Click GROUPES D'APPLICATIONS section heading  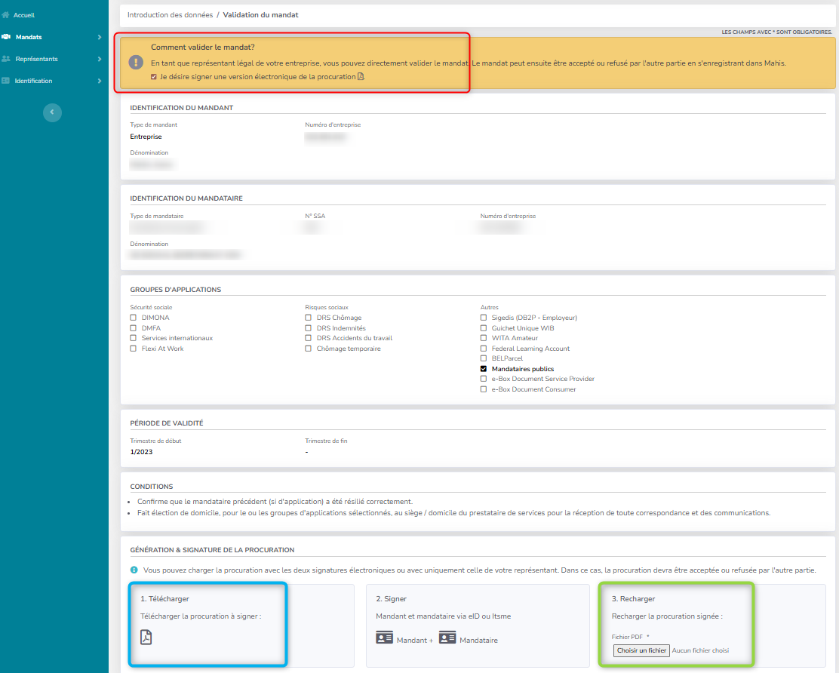pyautogui.click(x=176, y=290)
